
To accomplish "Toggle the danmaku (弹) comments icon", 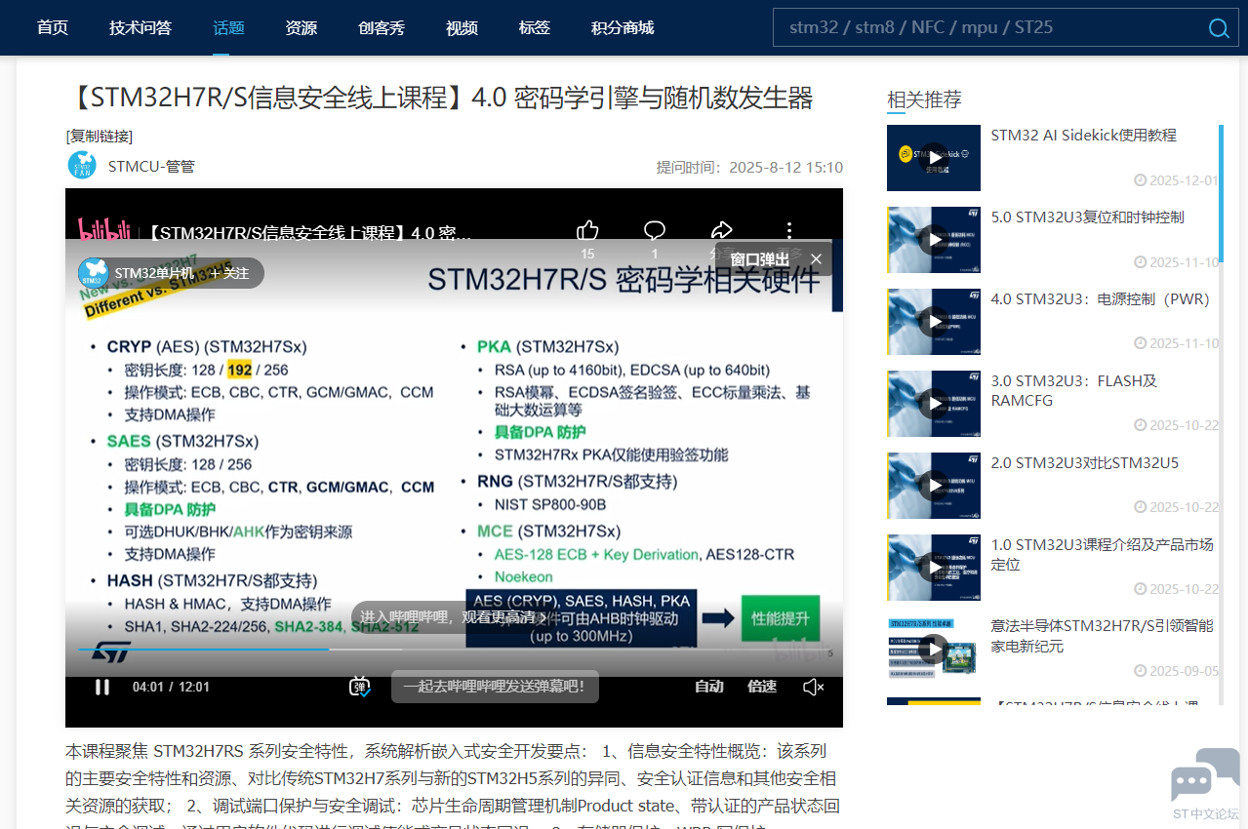I will pos(360,687).
